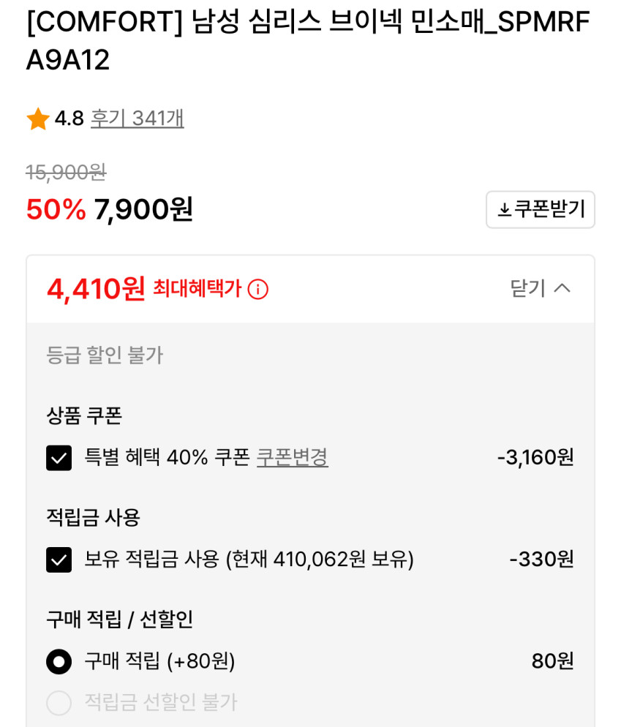
Task: Collapse the benefit panel with 닫기 chevron
Action: pyautogui.click(x=540, y=288)
